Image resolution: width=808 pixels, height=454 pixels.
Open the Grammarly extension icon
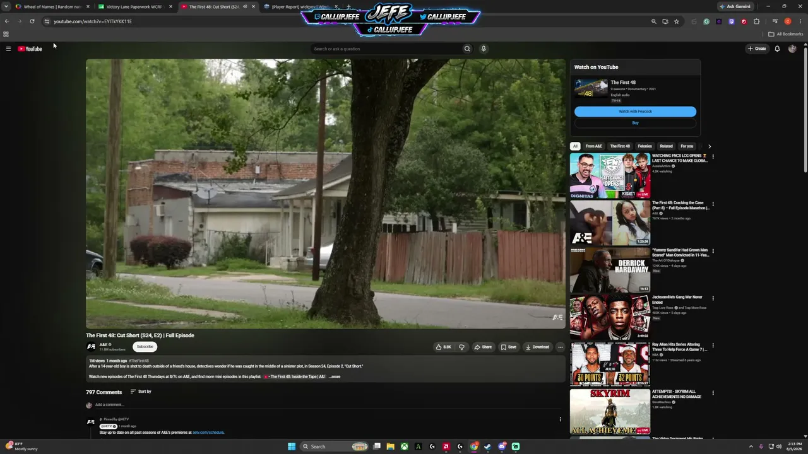[706, 21]
